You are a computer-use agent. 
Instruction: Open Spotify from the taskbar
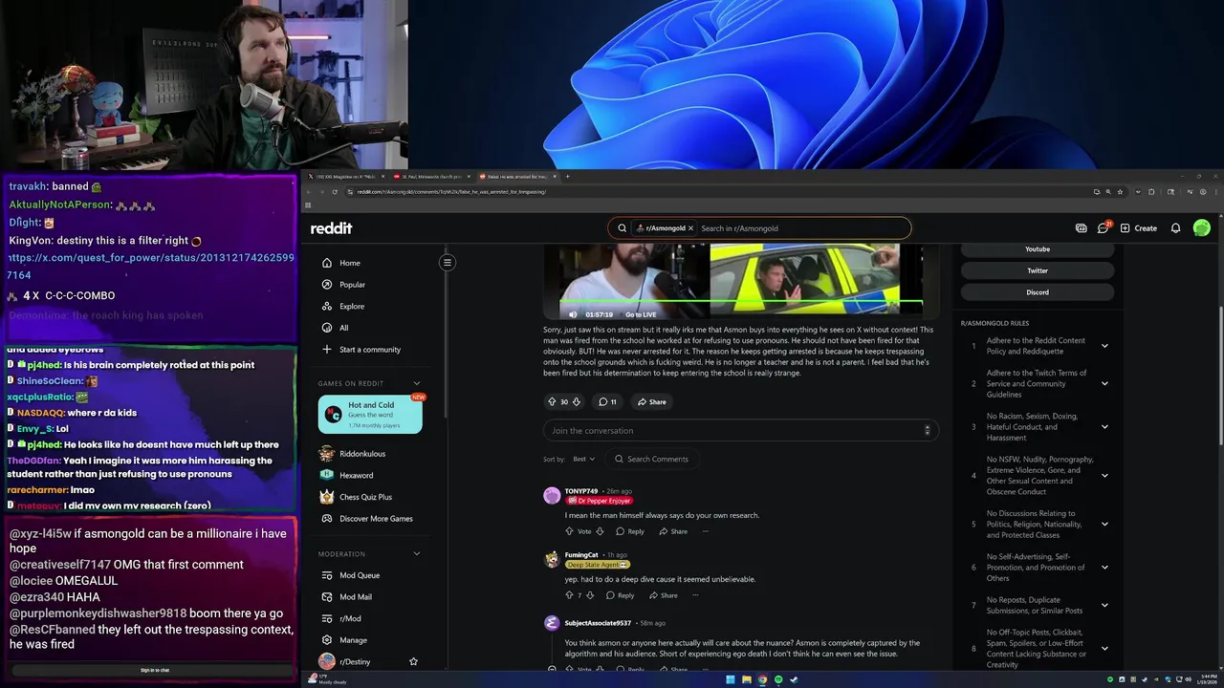778,679
